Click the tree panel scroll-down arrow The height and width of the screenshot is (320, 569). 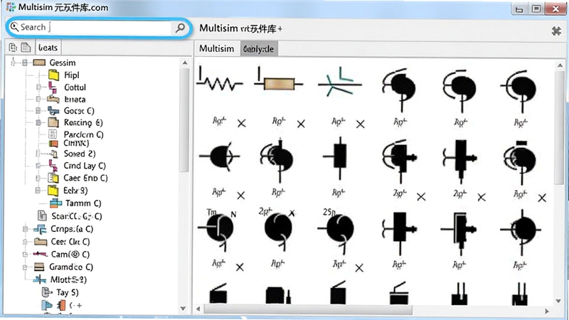[x=184, y=309]
